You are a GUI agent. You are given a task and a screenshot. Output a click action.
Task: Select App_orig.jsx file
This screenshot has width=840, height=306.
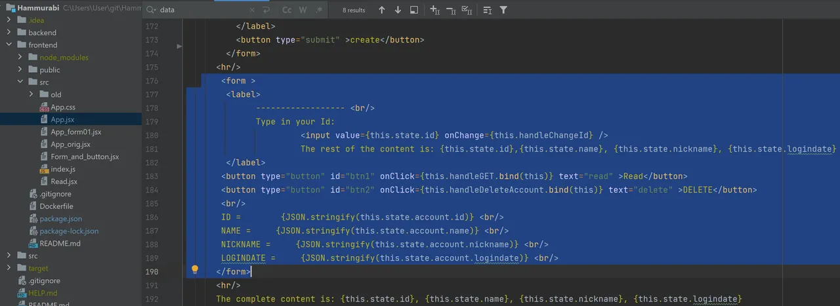(71, 144)
